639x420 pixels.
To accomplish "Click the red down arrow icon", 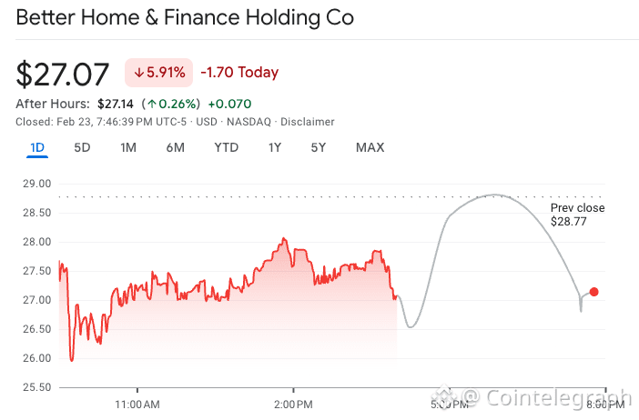I will coord(139,73).
